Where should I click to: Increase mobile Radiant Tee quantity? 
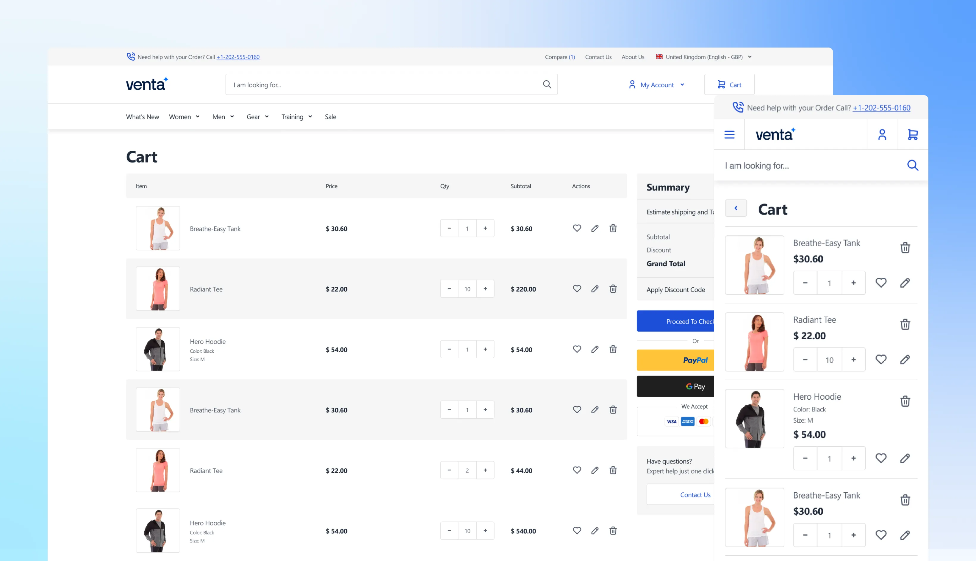(x=853, y=360)
